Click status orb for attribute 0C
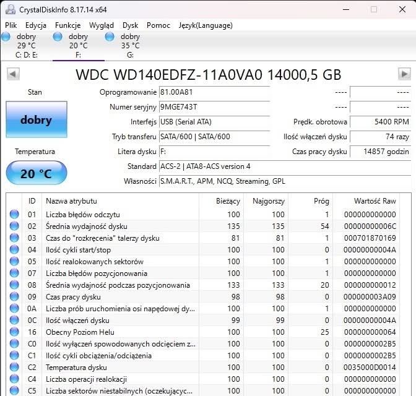The image size is (416, 396). (x=14, y=320)
